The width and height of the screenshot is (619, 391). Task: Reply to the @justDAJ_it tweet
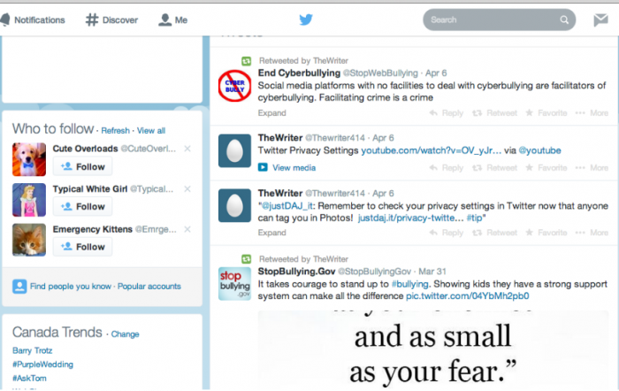click(447, 233)
